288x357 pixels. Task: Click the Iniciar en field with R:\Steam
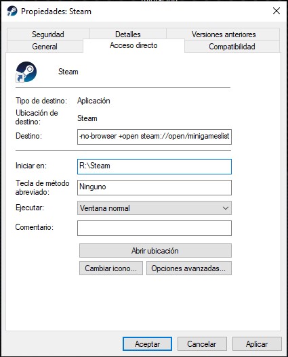coord(155,166)
